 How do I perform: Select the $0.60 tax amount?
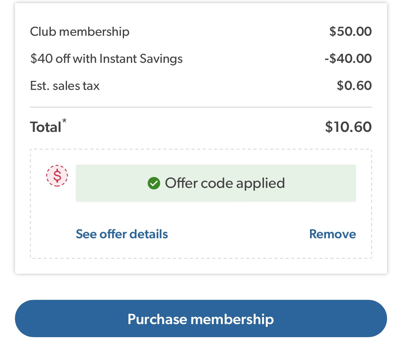click(354, 86)
